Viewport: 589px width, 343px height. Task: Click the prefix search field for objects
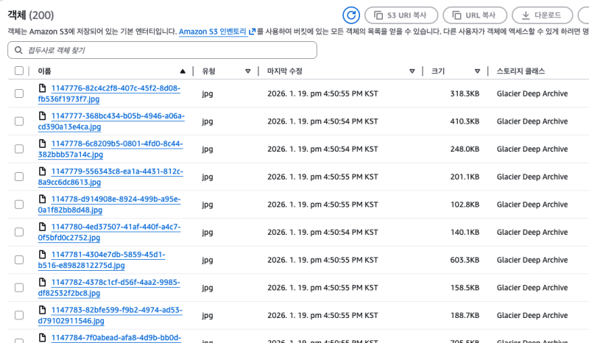tap(162, 50)
